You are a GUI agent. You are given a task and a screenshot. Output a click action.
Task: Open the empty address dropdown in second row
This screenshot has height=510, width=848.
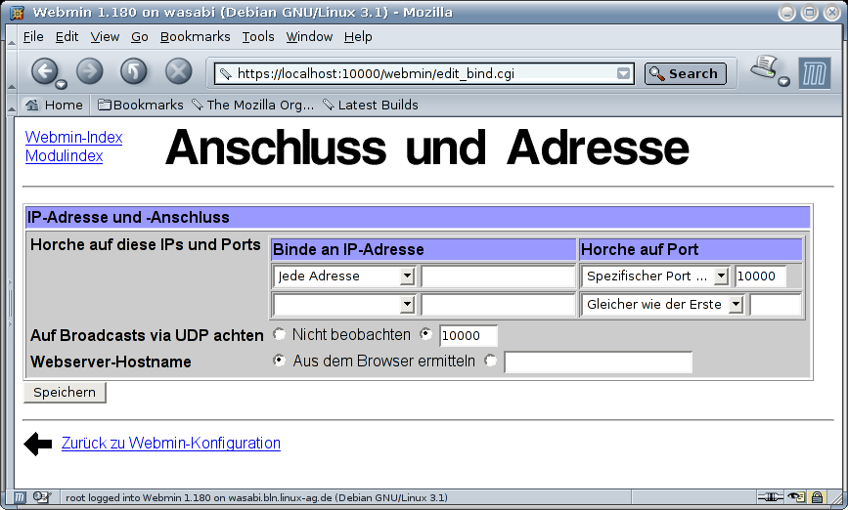pyautogui.click(x=344, y=305)
